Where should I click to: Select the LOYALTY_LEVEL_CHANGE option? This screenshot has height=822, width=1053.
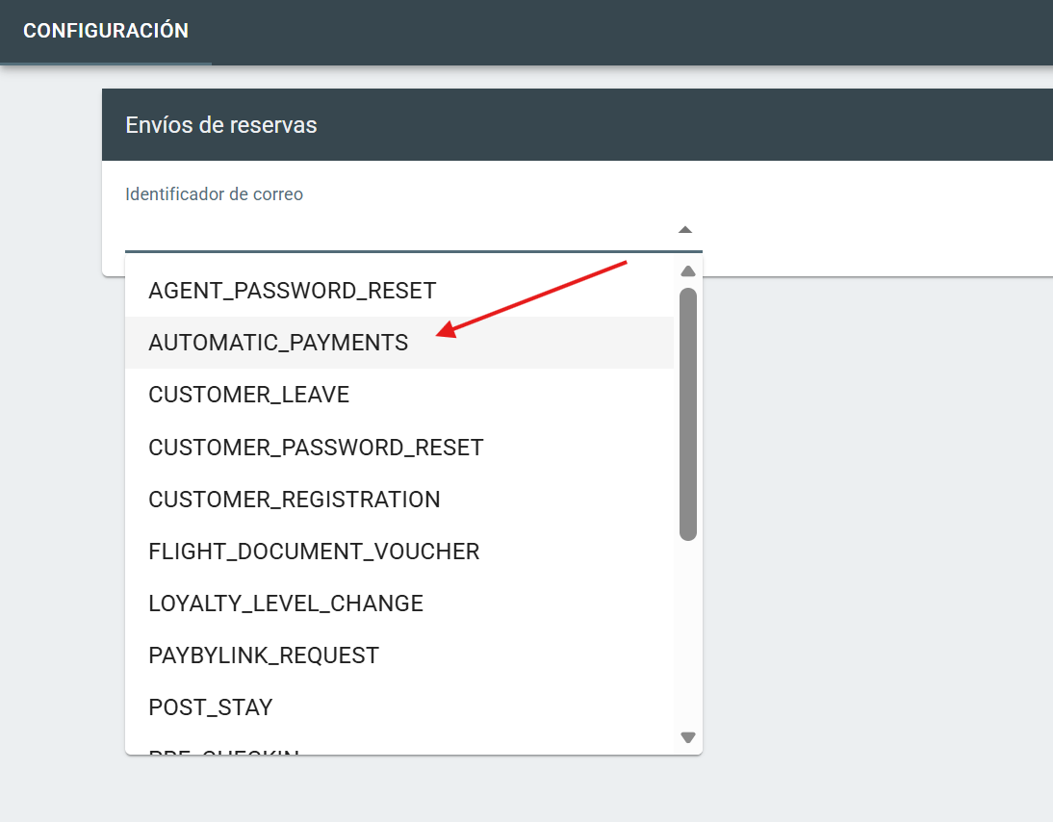(x=286, y=604)
